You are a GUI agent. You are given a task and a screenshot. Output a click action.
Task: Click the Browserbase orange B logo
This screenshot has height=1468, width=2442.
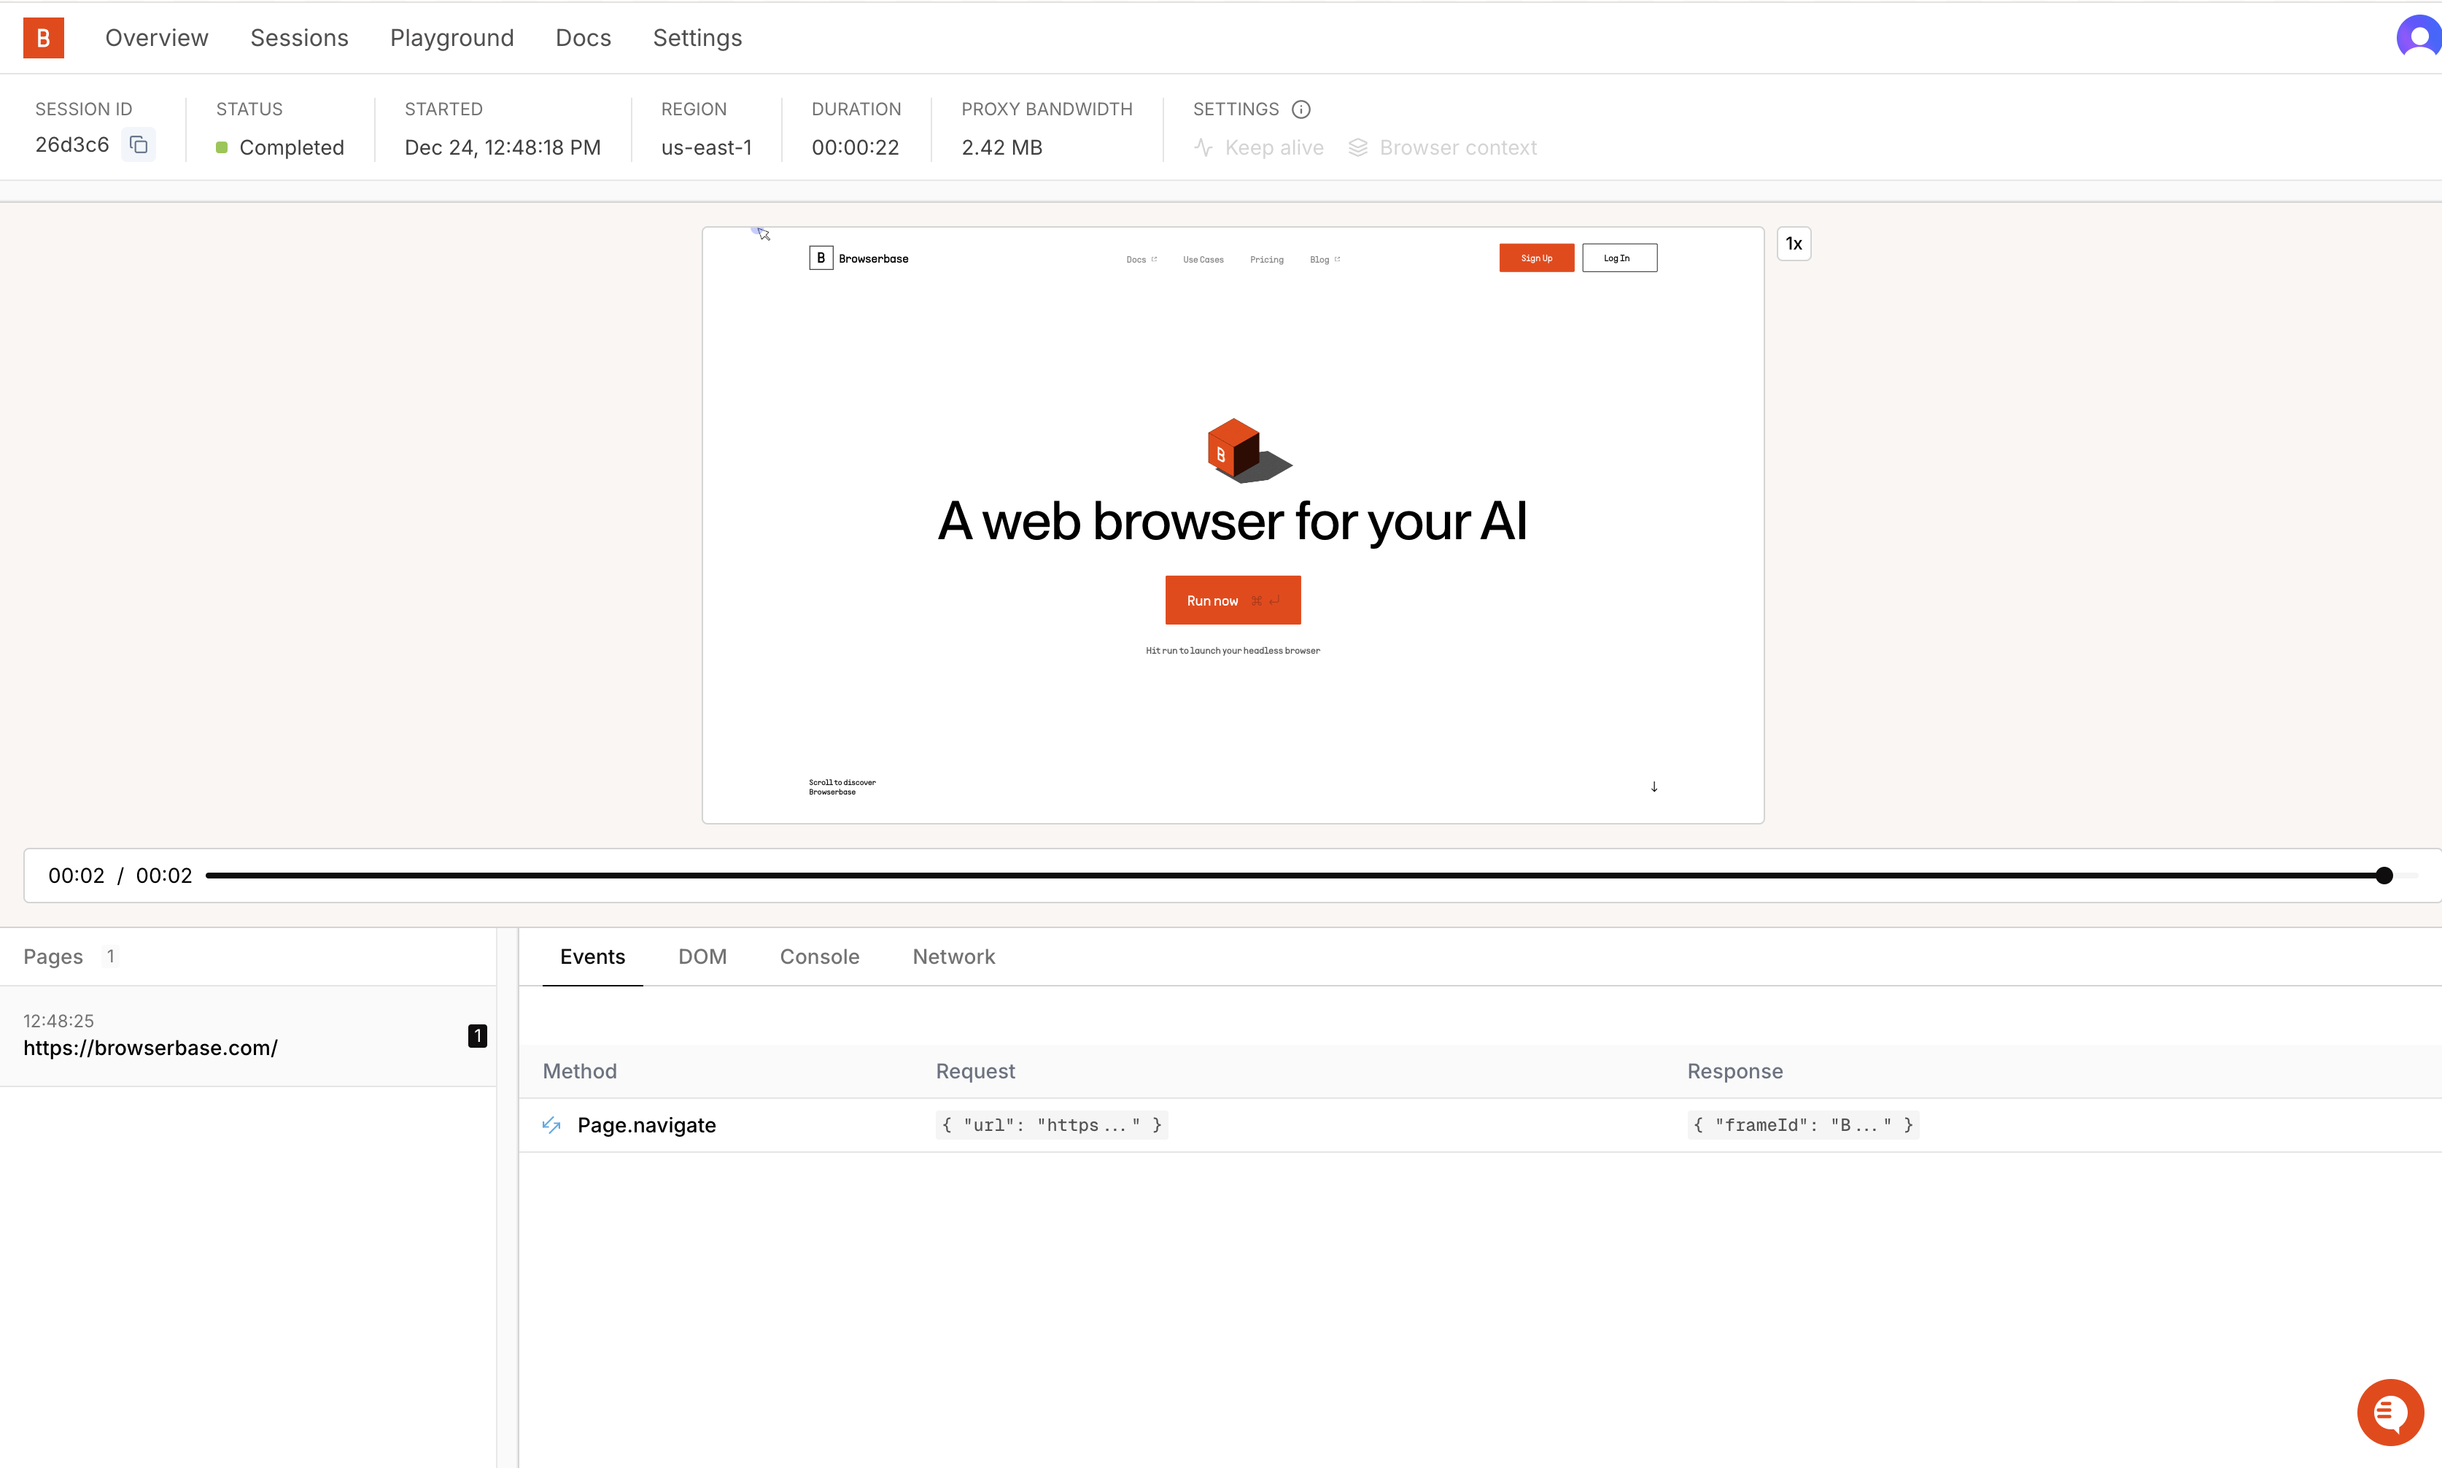click(x=44, y=38)
